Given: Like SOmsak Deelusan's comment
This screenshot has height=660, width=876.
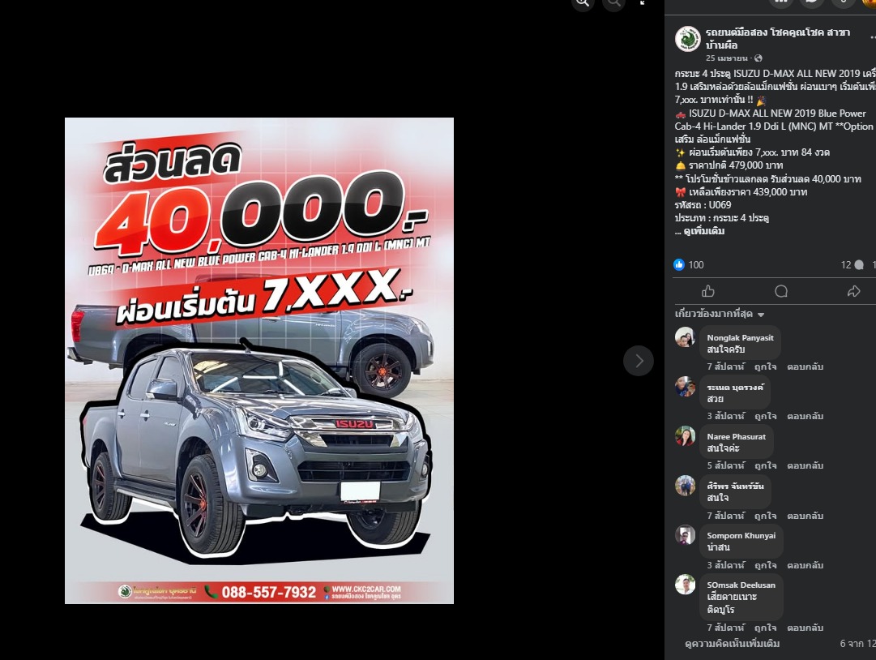Looking at the screenshot, I should (x=765, y=628).
